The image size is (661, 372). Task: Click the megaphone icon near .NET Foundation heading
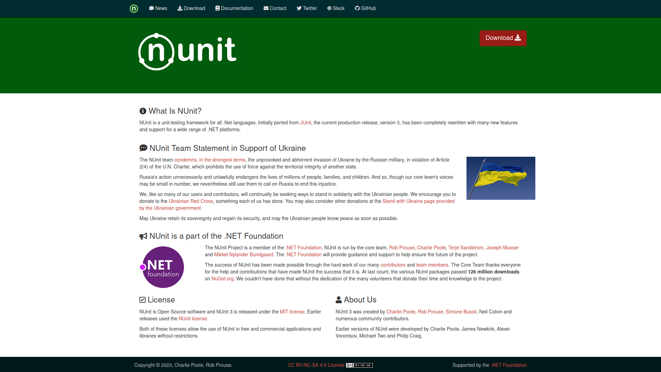pos(143,236)
